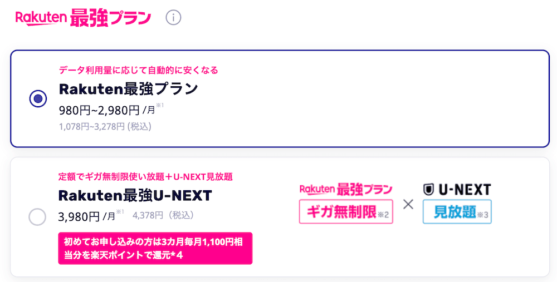Image resolution: width=557 pixels, height=282 pixels.
Task: Click the 定額でギガ無制限使い放題+U-NEXT見放題 tagline
Action: tap(145, 177)
